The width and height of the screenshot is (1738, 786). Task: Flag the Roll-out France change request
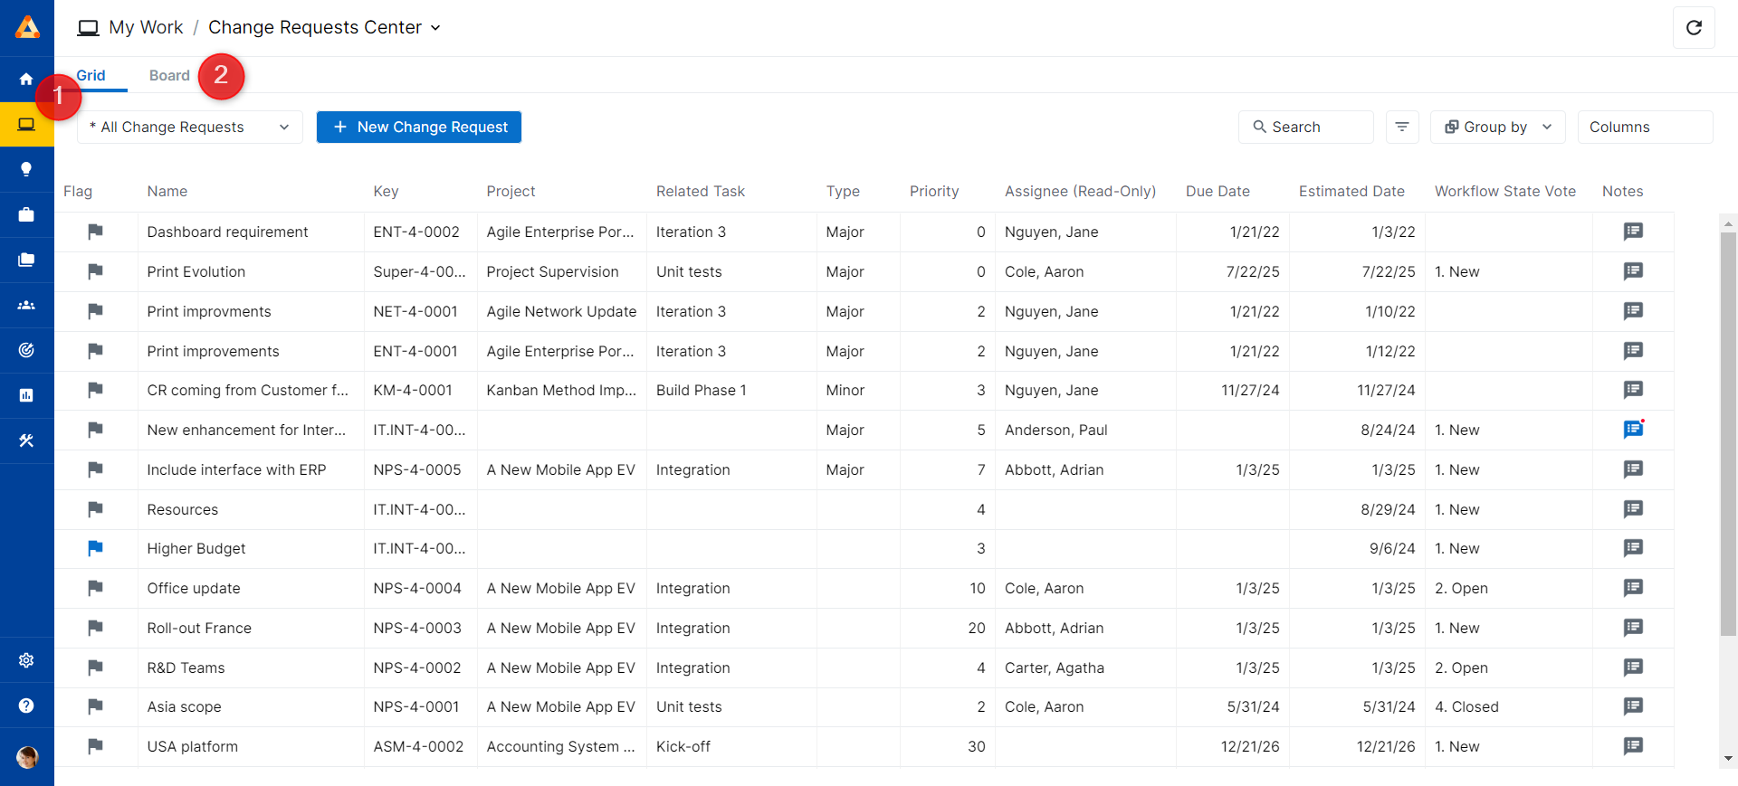[x=95, y=628]
